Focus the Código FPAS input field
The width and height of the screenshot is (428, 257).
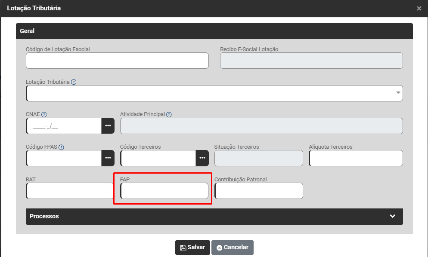64,158
